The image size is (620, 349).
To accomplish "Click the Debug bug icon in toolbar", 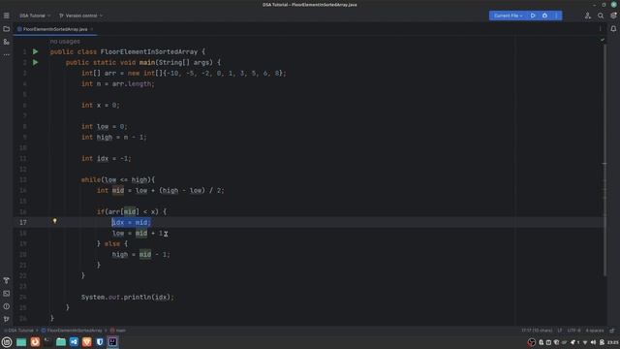I will tap(544, 16).
